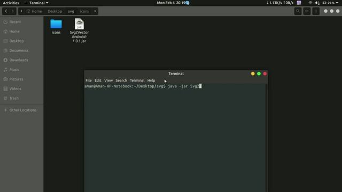
Task: Open Other Locations in the sidebar
Action: pos(21,110)
